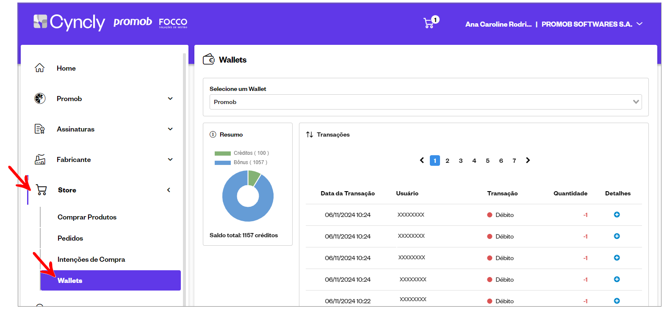Open details of fourth 10:24 transaction
The image size is (664, 310).
617,279
